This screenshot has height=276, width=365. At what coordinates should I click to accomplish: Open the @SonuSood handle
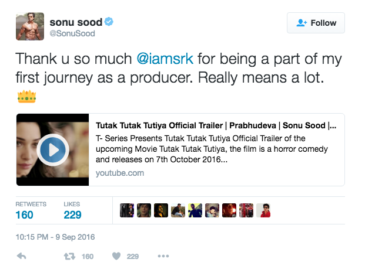pos(72,34)
